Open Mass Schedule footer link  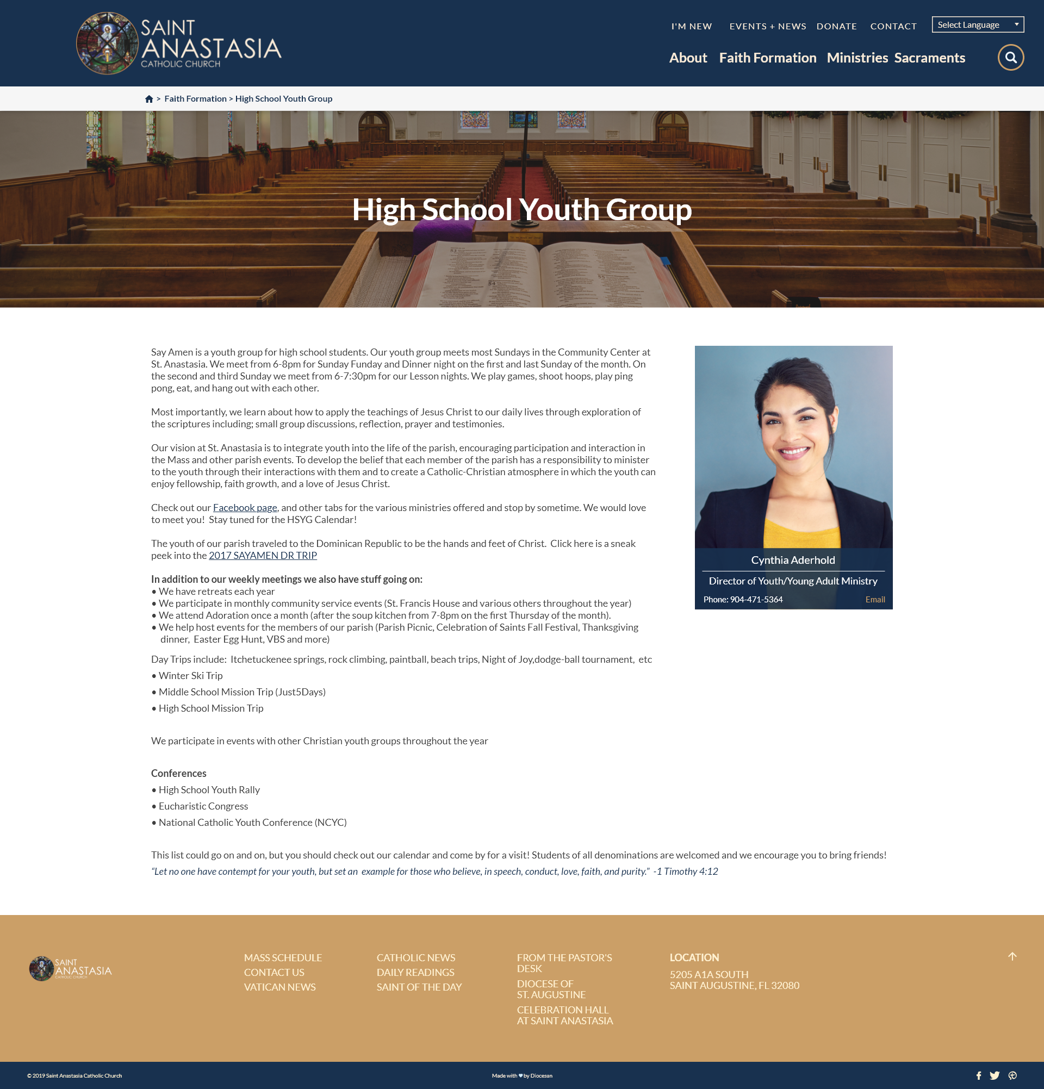[x=283, y=957]
